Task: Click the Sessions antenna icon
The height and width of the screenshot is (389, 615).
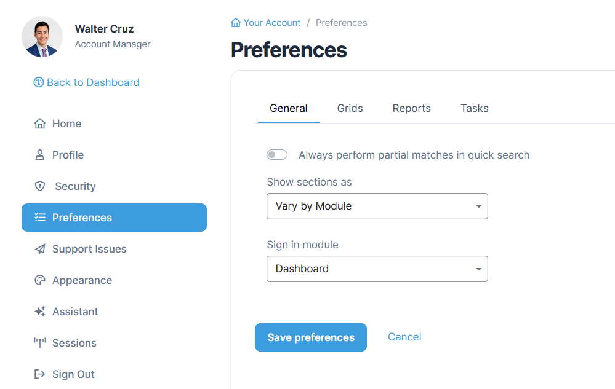Action: click(40, 343)
